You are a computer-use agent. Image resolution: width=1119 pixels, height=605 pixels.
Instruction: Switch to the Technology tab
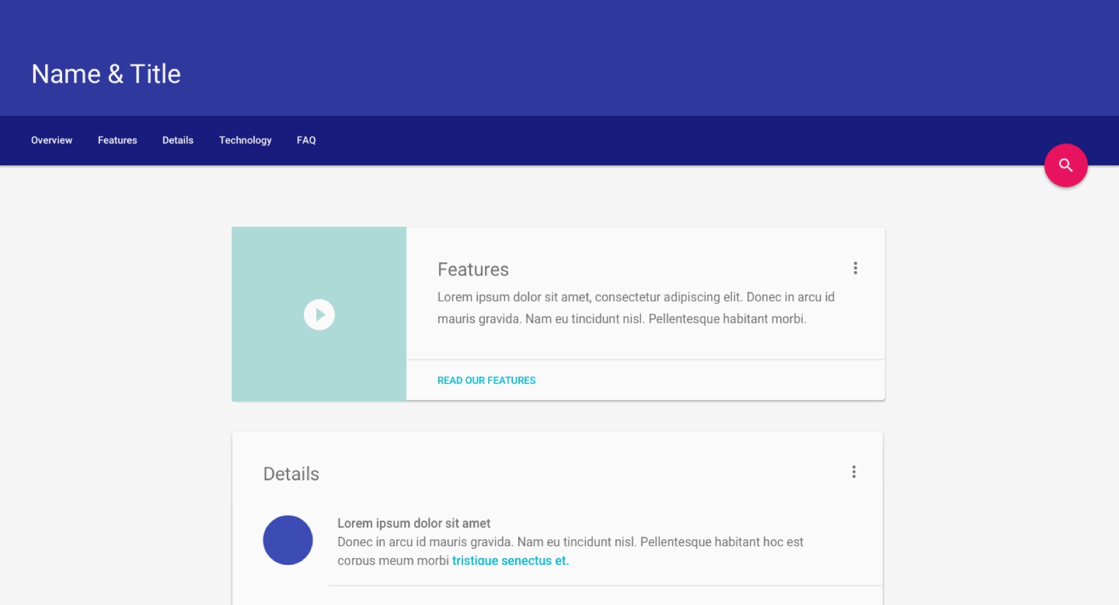pos(245,140)
